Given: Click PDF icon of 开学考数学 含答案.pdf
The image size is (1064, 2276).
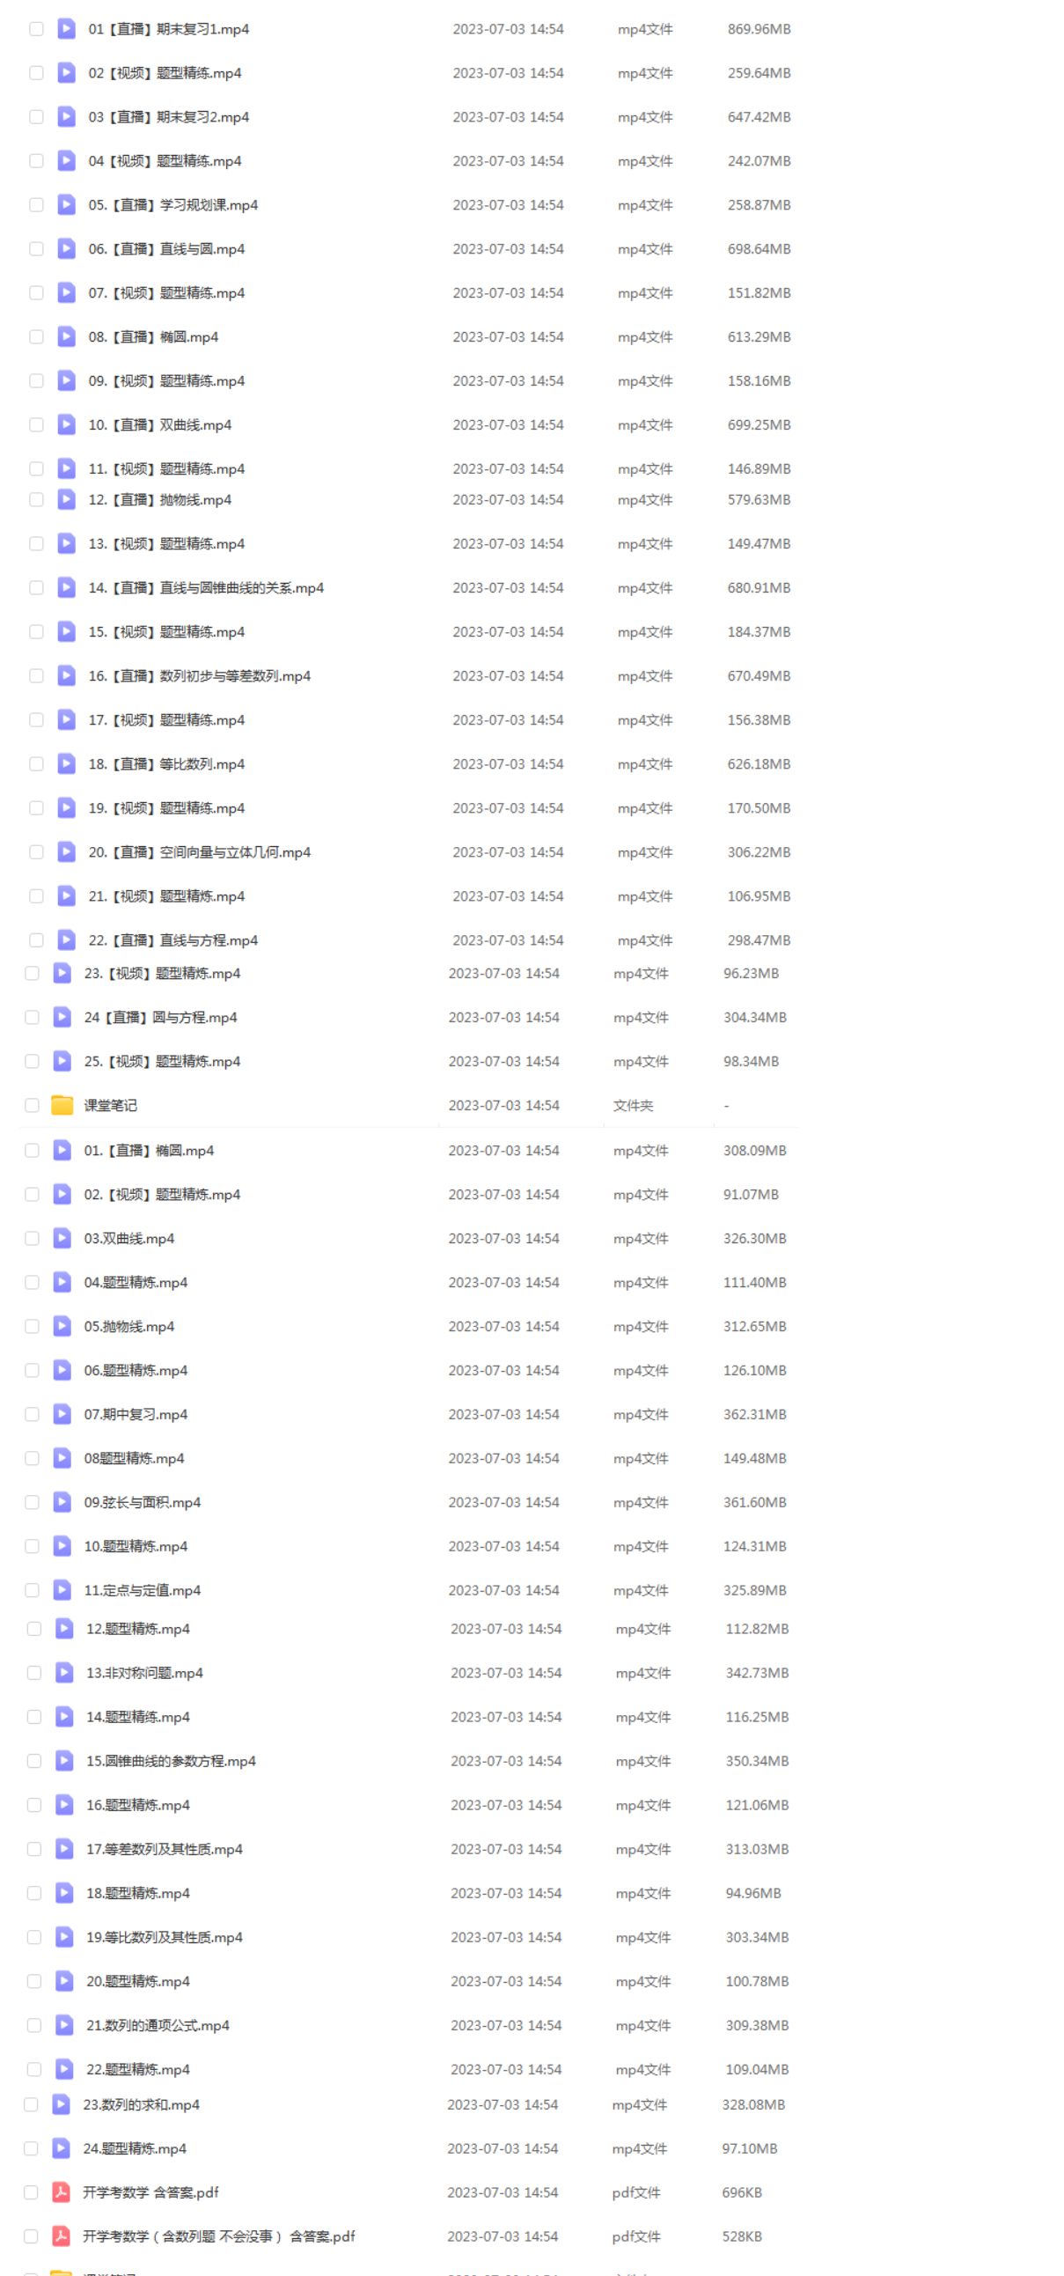Looking at the screenshot, I should point(61,2192).
